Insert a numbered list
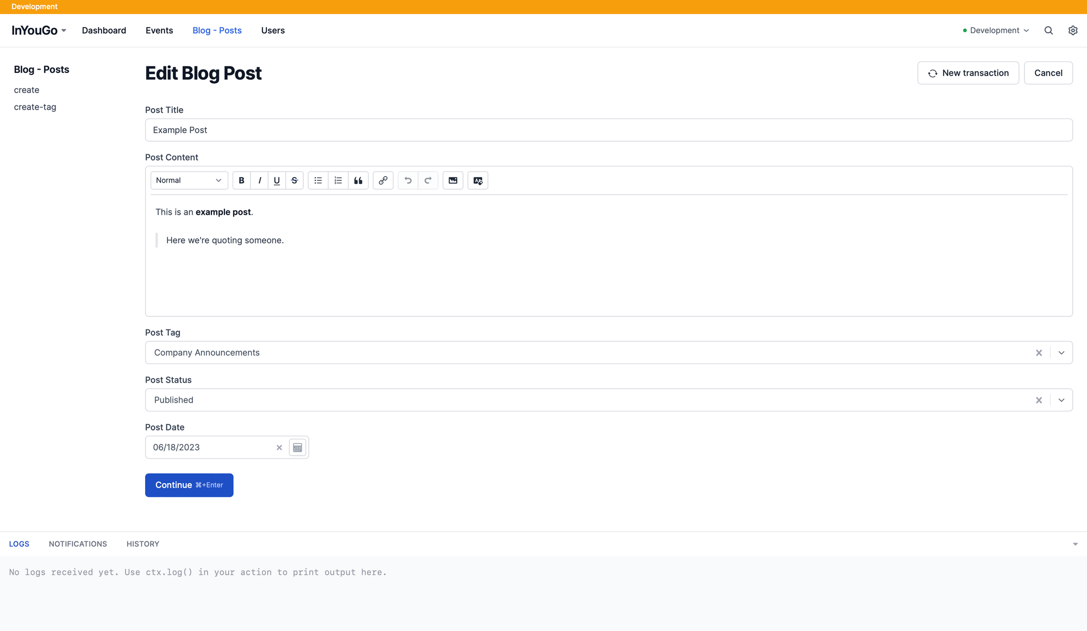 point(338,180)
